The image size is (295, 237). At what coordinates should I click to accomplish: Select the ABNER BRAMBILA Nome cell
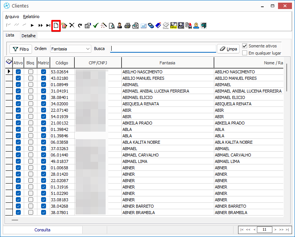point(249,213)
